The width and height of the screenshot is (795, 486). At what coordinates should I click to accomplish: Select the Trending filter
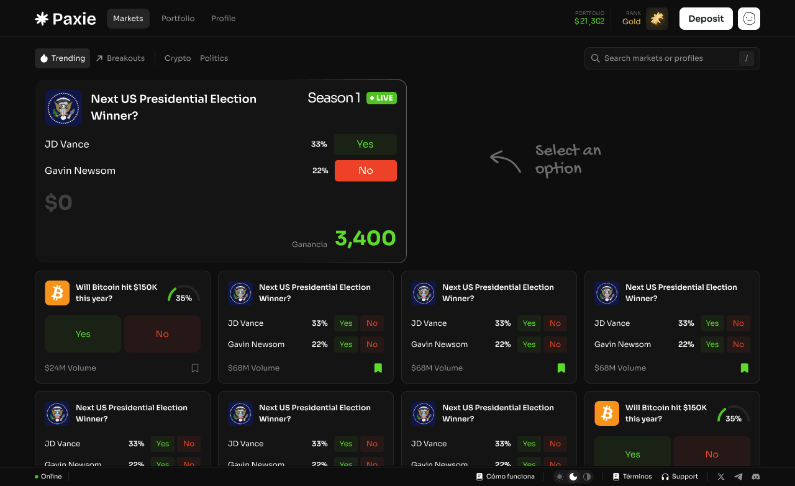[x=63, y=58]
